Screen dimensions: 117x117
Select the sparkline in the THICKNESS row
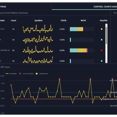tap(38, 50)
